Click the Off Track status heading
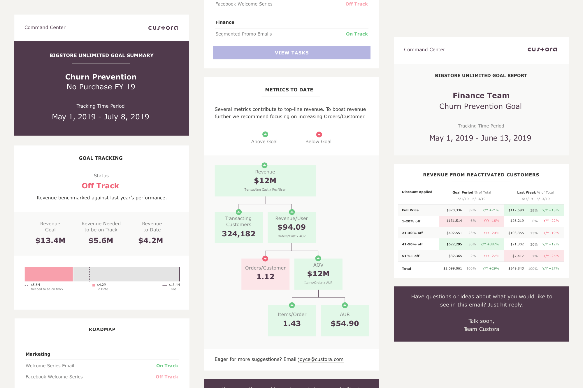The width and height of the screenshot is (583, 388). click(100, 186)
